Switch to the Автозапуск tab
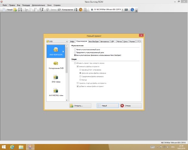Viewport: 188px width, 150px height. click(x=105, y=42)
